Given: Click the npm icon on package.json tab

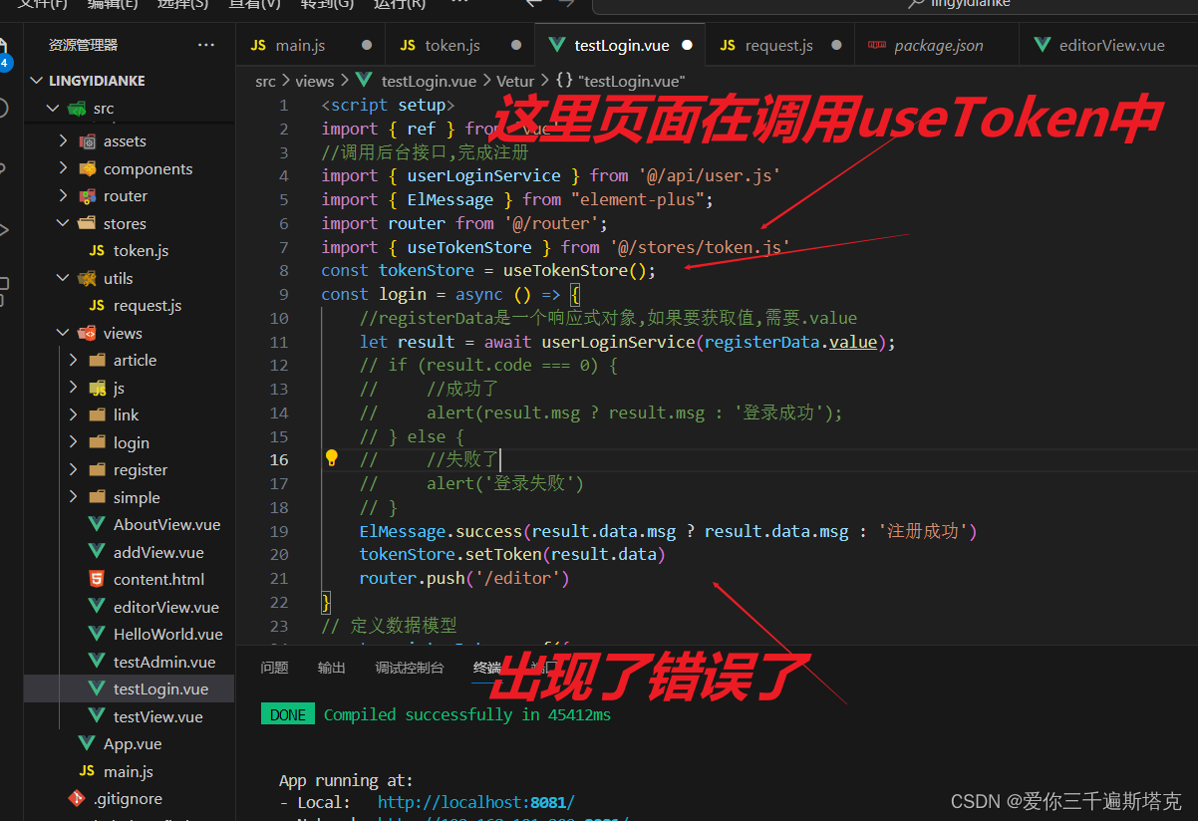Looking at the screenshot, I should click(x=876, y=44).
